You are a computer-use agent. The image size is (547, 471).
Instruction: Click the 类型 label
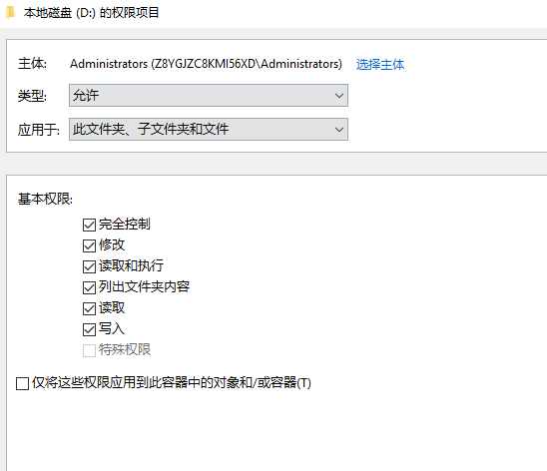point(32,96)
